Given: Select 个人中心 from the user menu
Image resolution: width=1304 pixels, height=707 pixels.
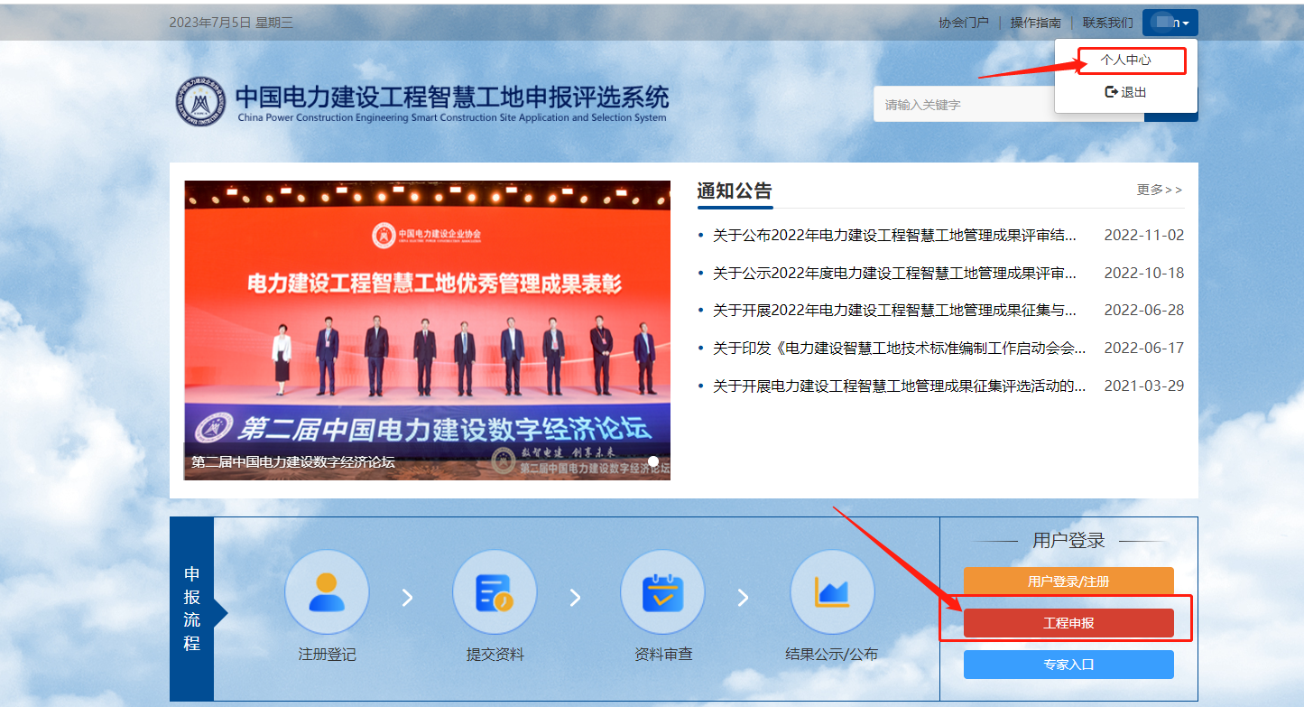Looking at the screenshot, I should (x=1125, y=60).
